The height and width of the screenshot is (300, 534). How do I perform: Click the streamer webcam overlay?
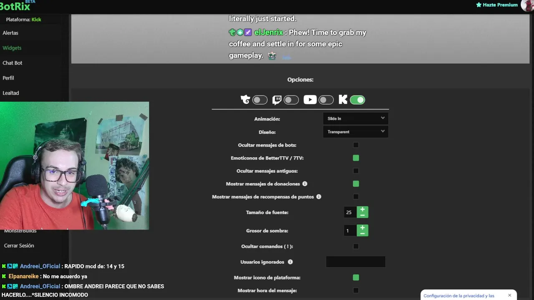tap(74, 165)
